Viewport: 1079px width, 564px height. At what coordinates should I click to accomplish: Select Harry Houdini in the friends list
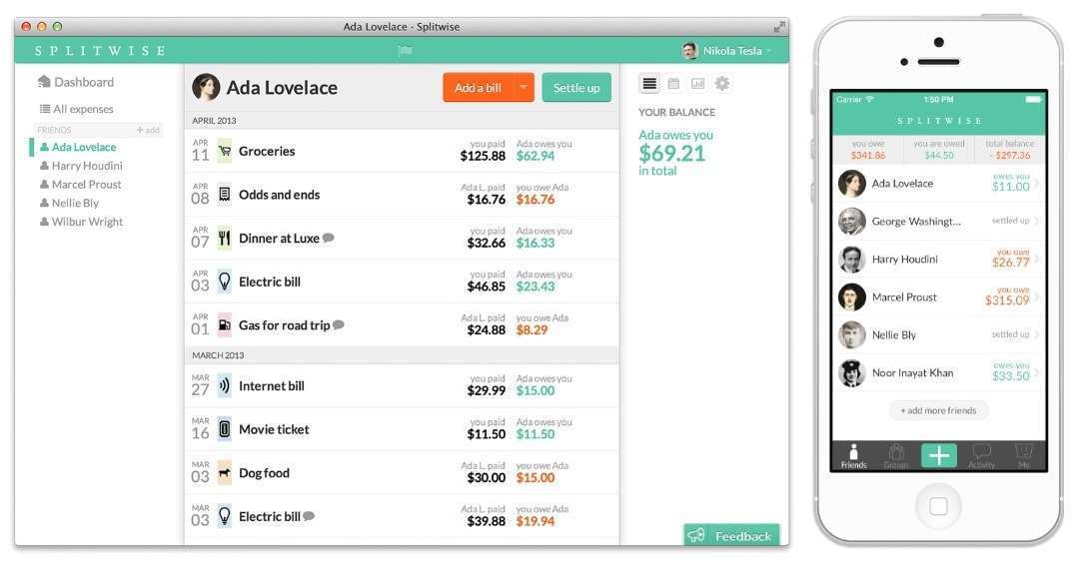[x=86, y=166]
